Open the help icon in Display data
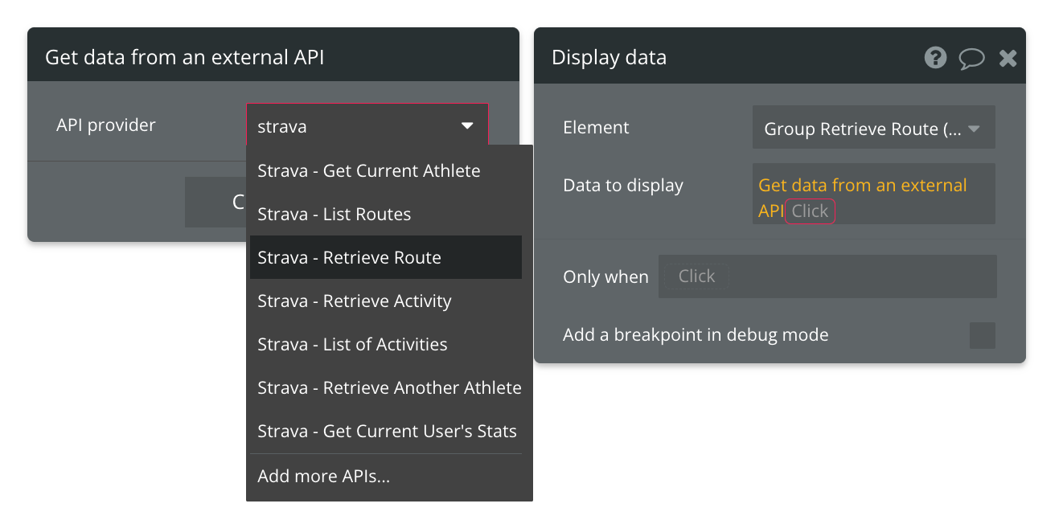Image resolution: width=1063 pixels, height=524 pixels. (935, 57)
